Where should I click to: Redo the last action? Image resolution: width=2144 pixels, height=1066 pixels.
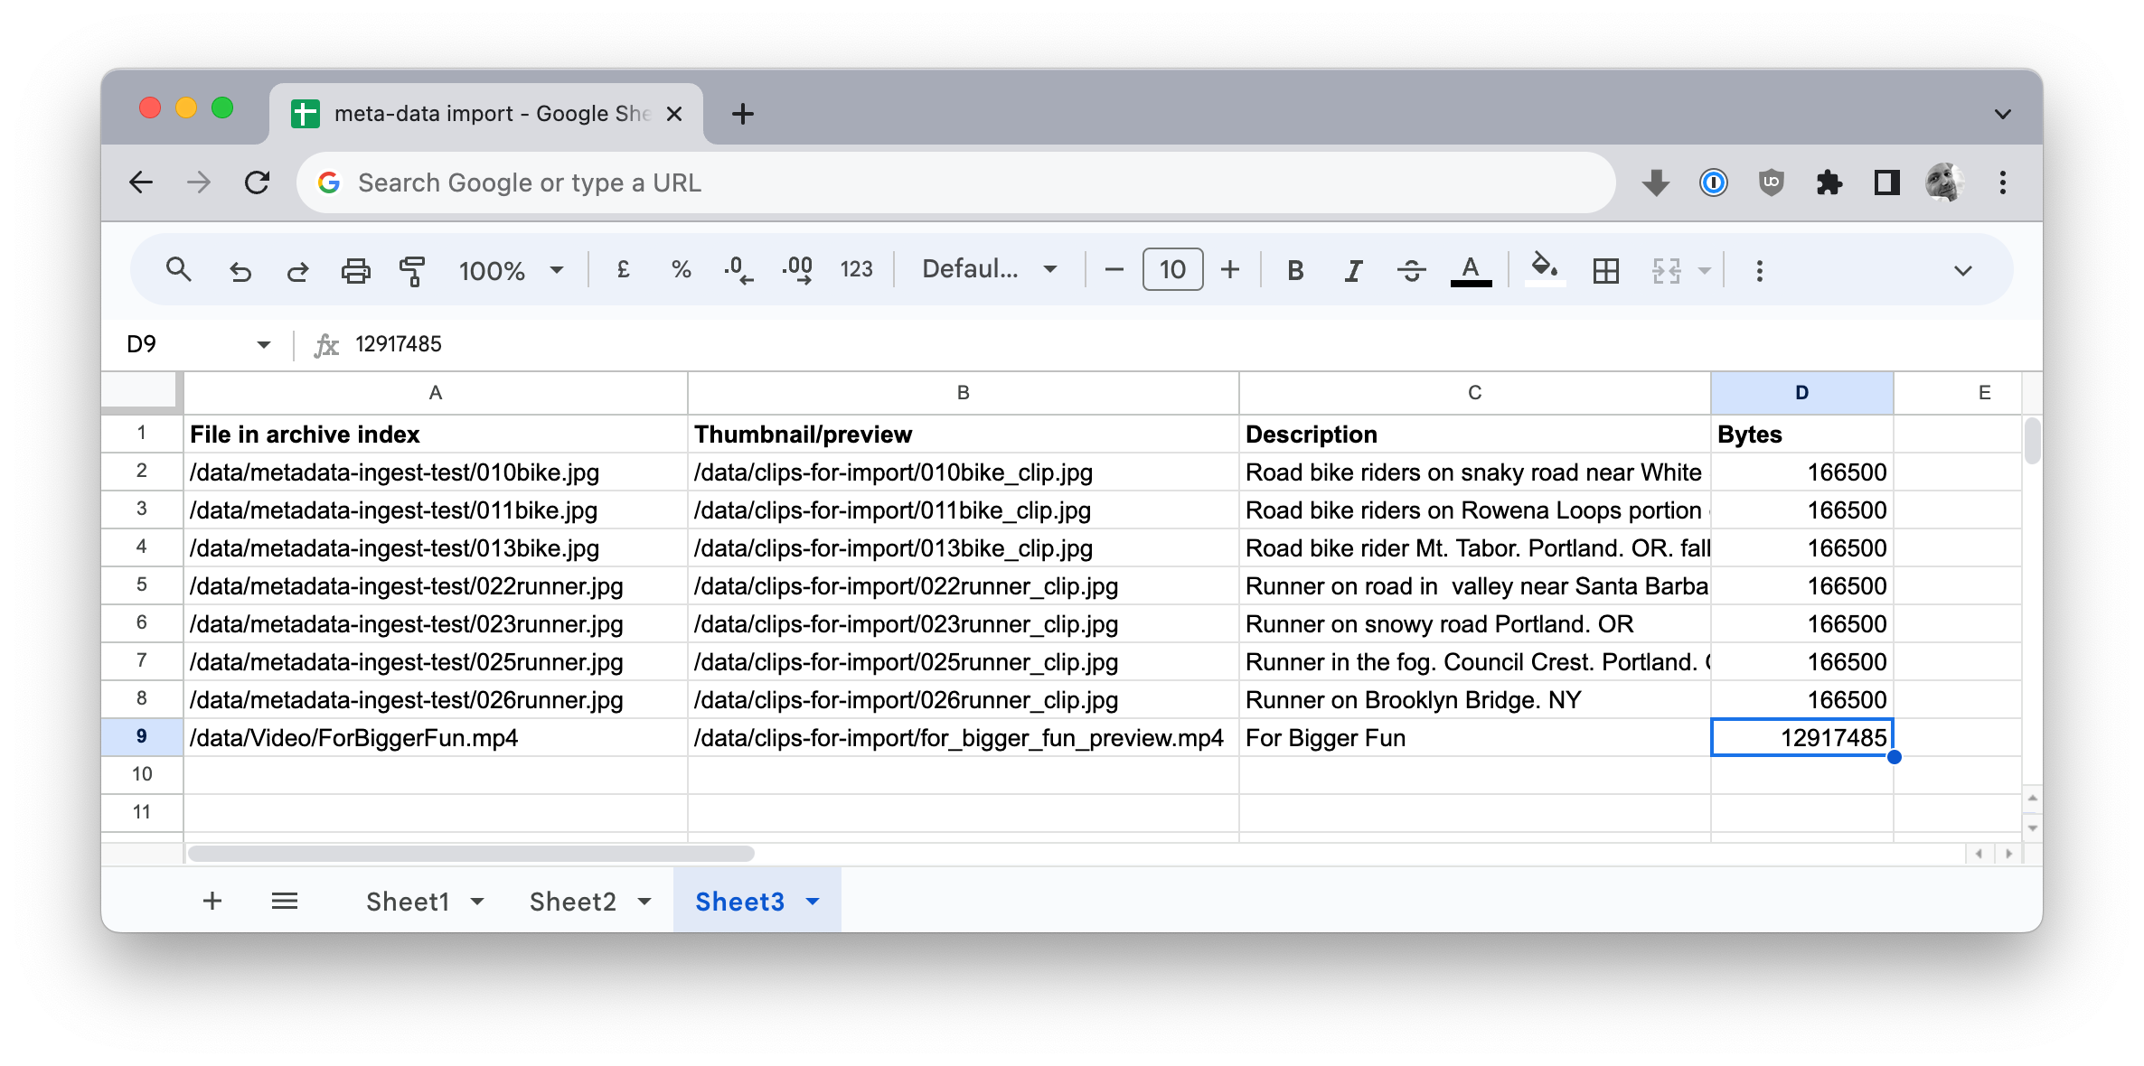click(x=297, y=269)
